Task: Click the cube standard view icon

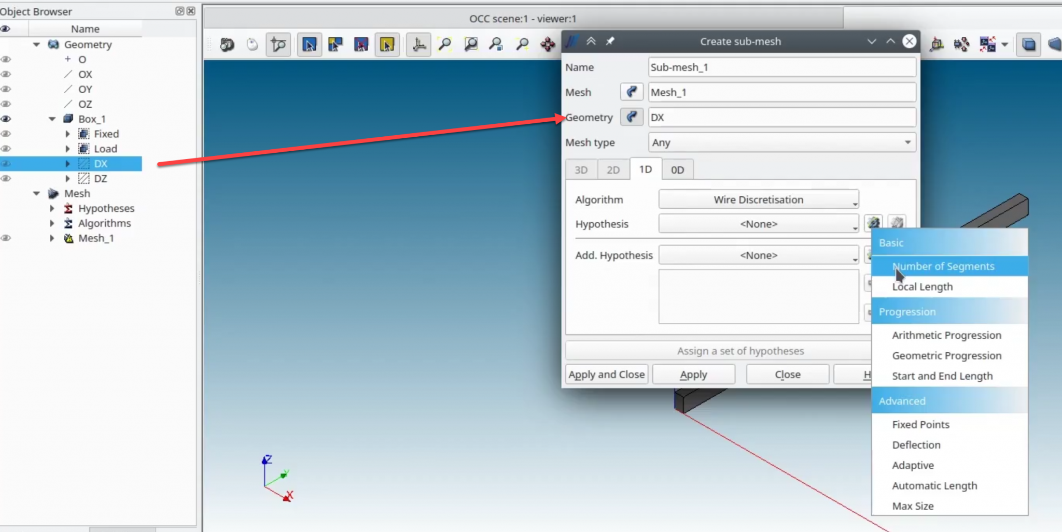Action: click(1028, 45)
